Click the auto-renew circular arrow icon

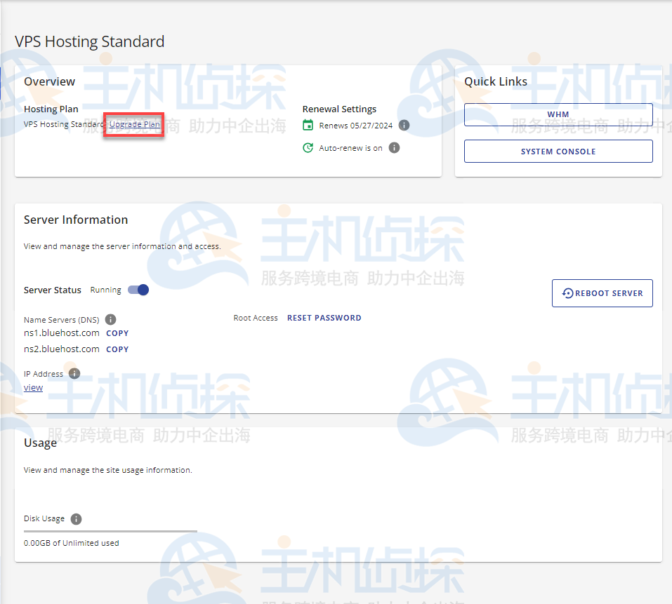[x=308, y=148]
